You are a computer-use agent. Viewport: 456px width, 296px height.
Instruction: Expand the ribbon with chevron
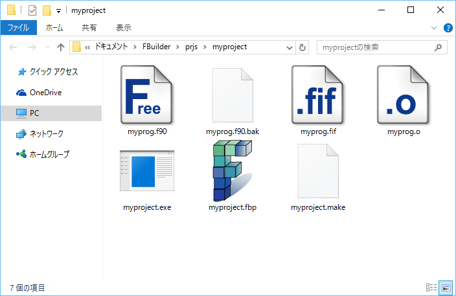click(434, 28)
